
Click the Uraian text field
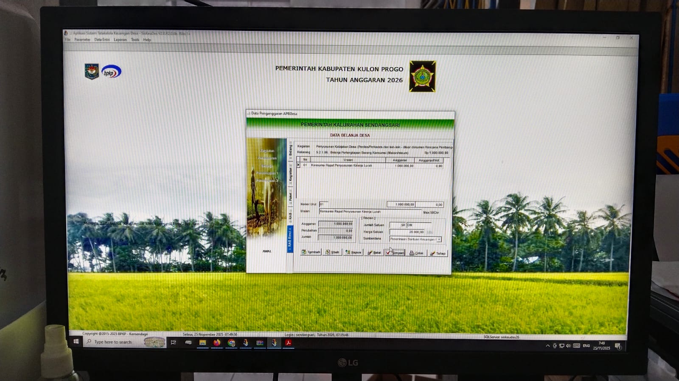[369, 211]
